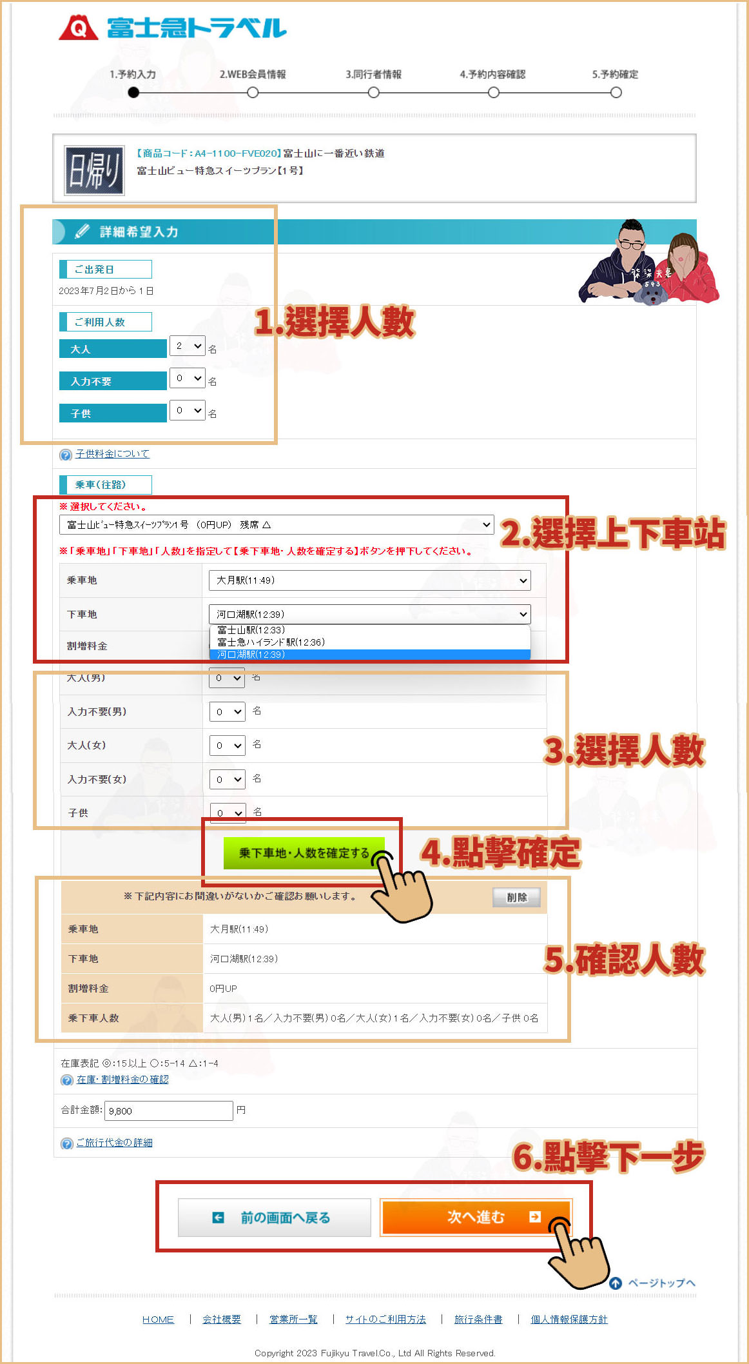Image resolution: width=749 pixels, height=1364 pixels.
Task: Click help icon beside 子供料金について
Action: 66,455
